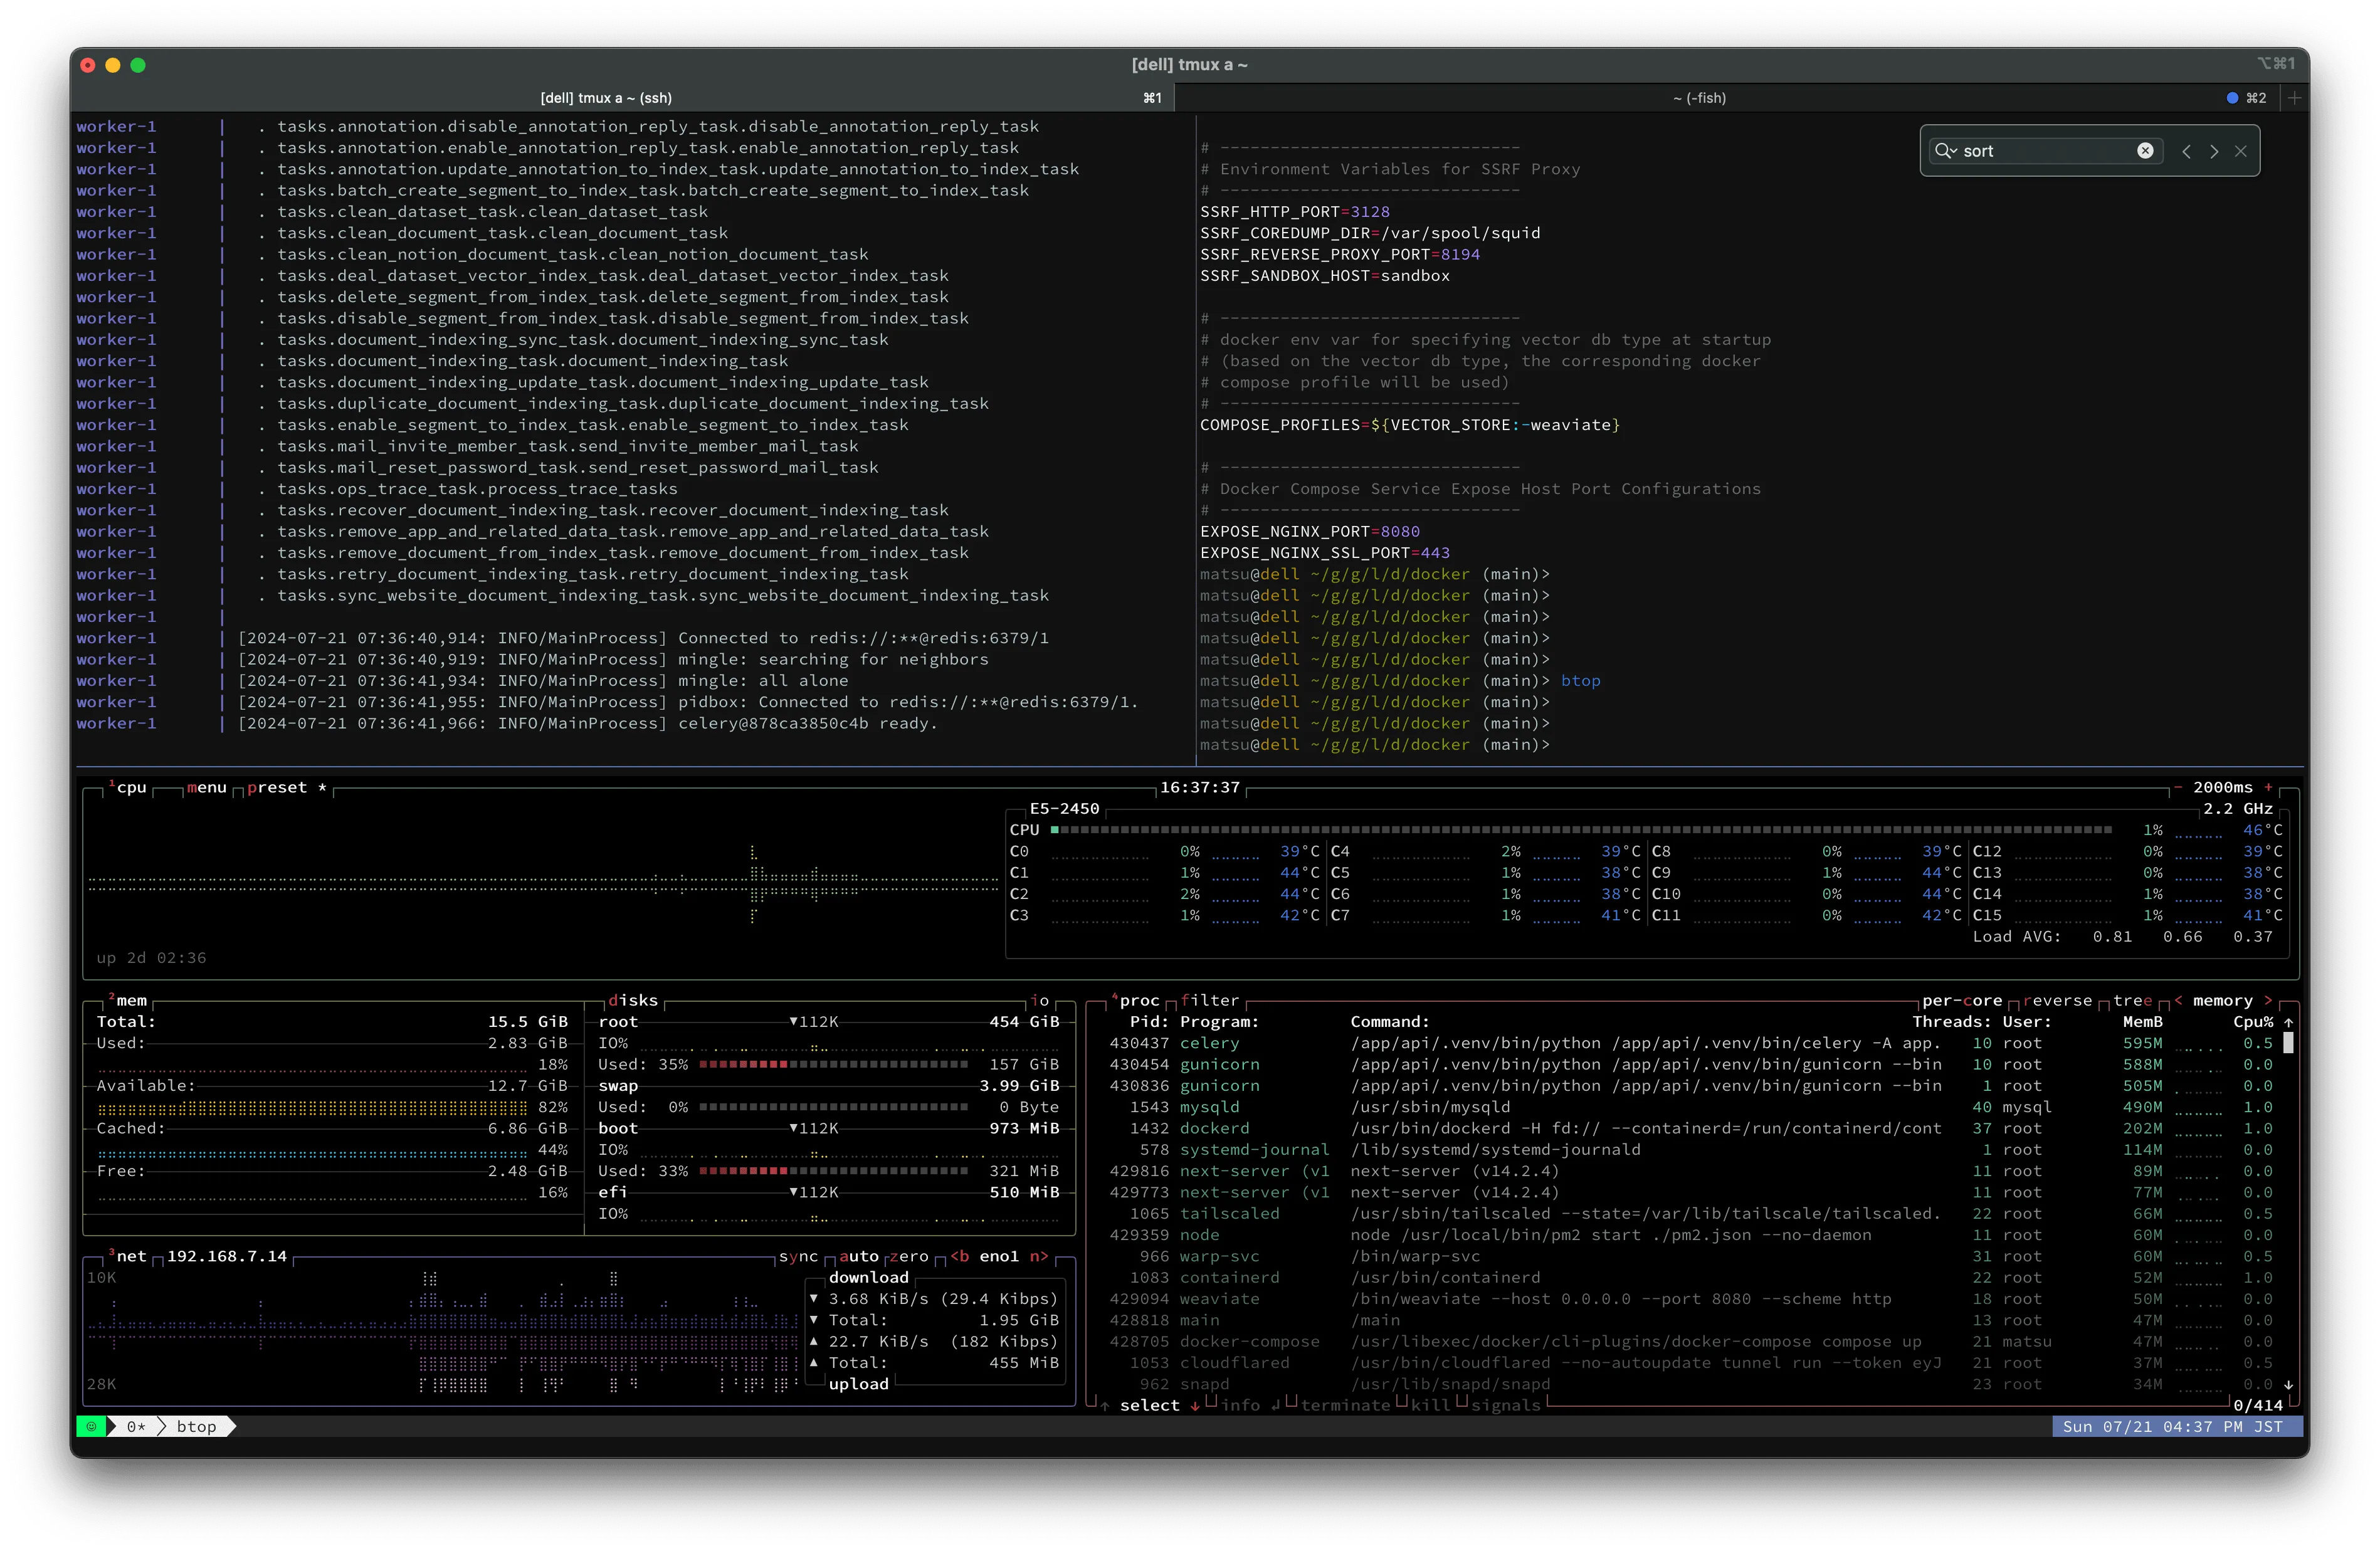The image size is (2380, 1551).
Task: Decrease btop update interval with minus
Action: (2177, 788)
